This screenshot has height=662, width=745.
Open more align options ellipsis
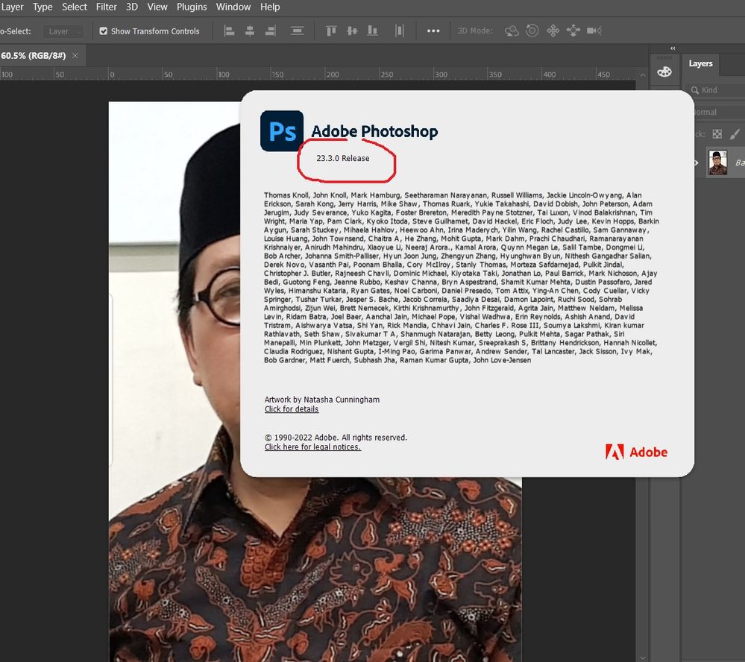(433, 31)
